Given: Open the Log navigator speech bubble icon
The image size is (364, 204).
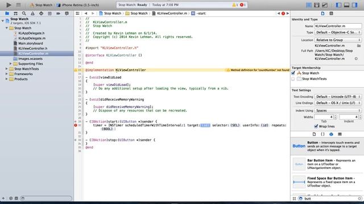Looking at the screenshot, I should (67, 14).
